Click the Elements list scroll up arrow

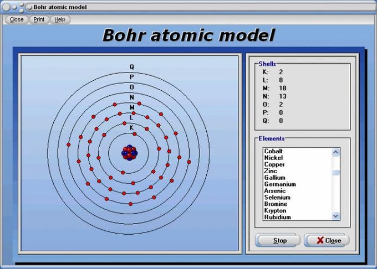coord(335,152)
